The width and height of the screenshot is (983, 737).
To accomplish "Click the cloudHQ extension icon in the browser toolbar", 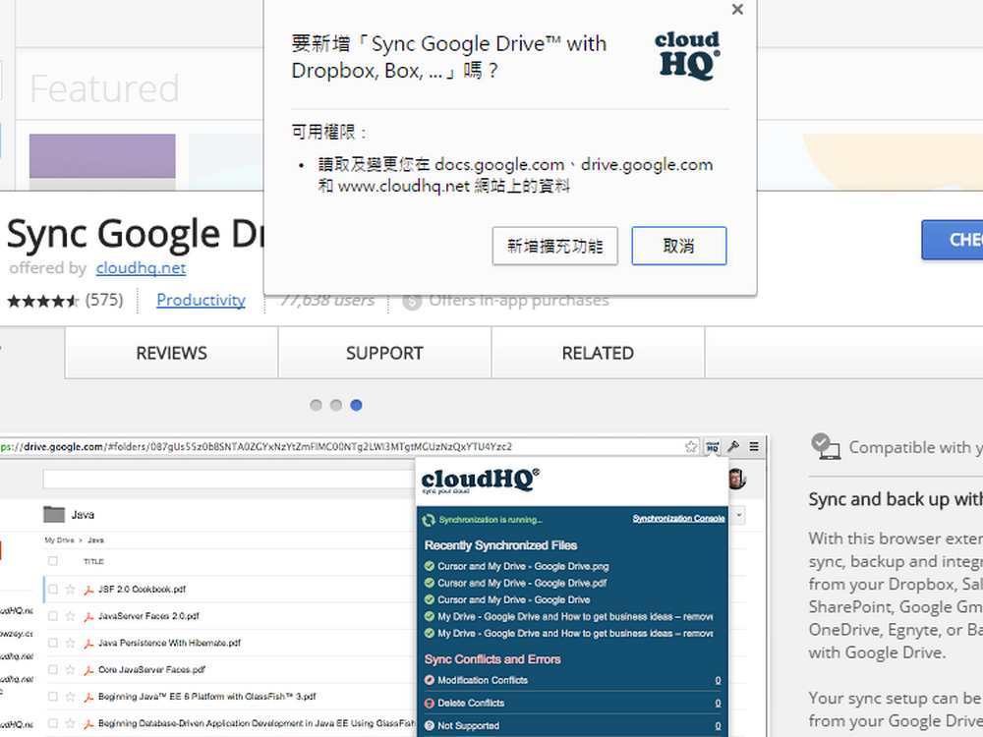I will click(713, 446).
